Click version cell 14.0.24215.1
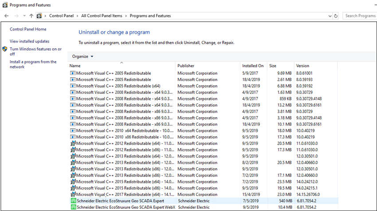This screenshot has width=377, height=211. [x=307, y=188]
